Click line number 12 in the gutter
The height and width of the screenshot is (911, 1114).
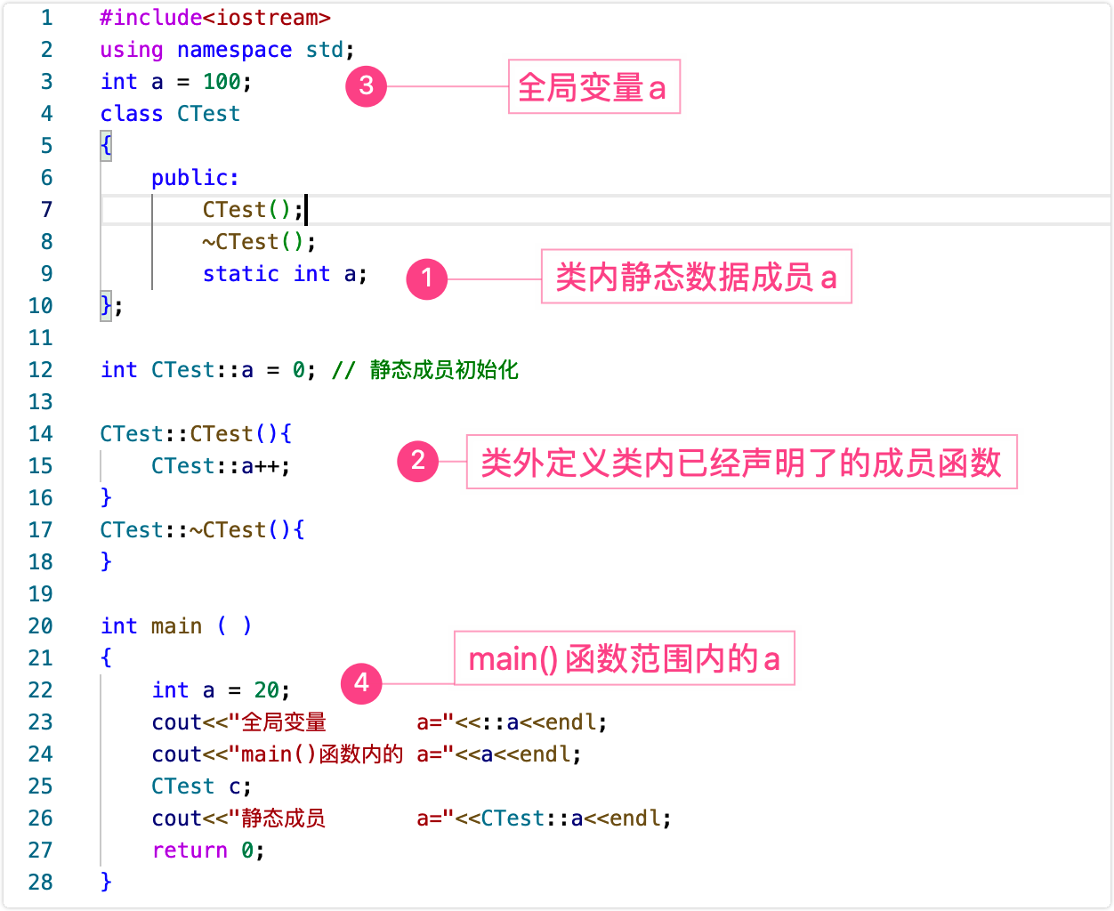(41, 370)
